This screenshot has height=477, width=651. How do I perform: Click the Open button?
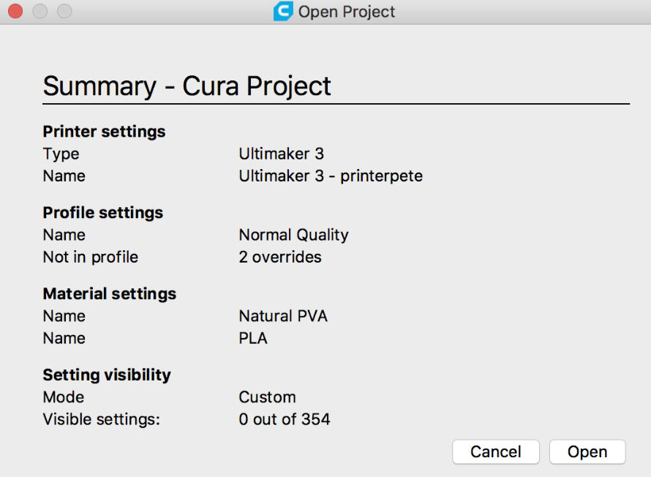587,451
